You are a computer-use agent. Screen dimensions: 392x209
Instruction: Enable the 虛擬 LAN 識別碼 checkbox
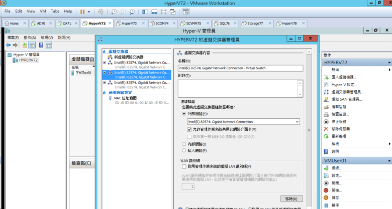184,166
